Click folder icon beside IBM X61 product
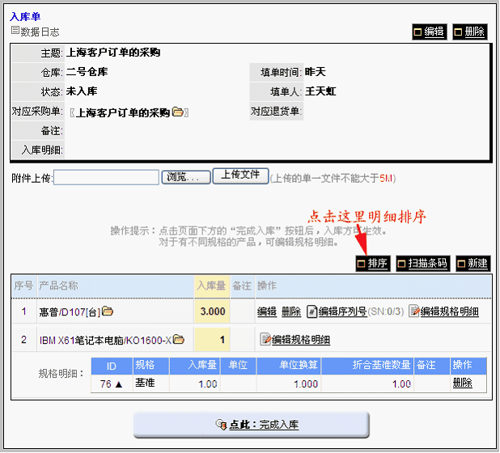The height and width of the screenshot is (453, 500). [178, 340]
